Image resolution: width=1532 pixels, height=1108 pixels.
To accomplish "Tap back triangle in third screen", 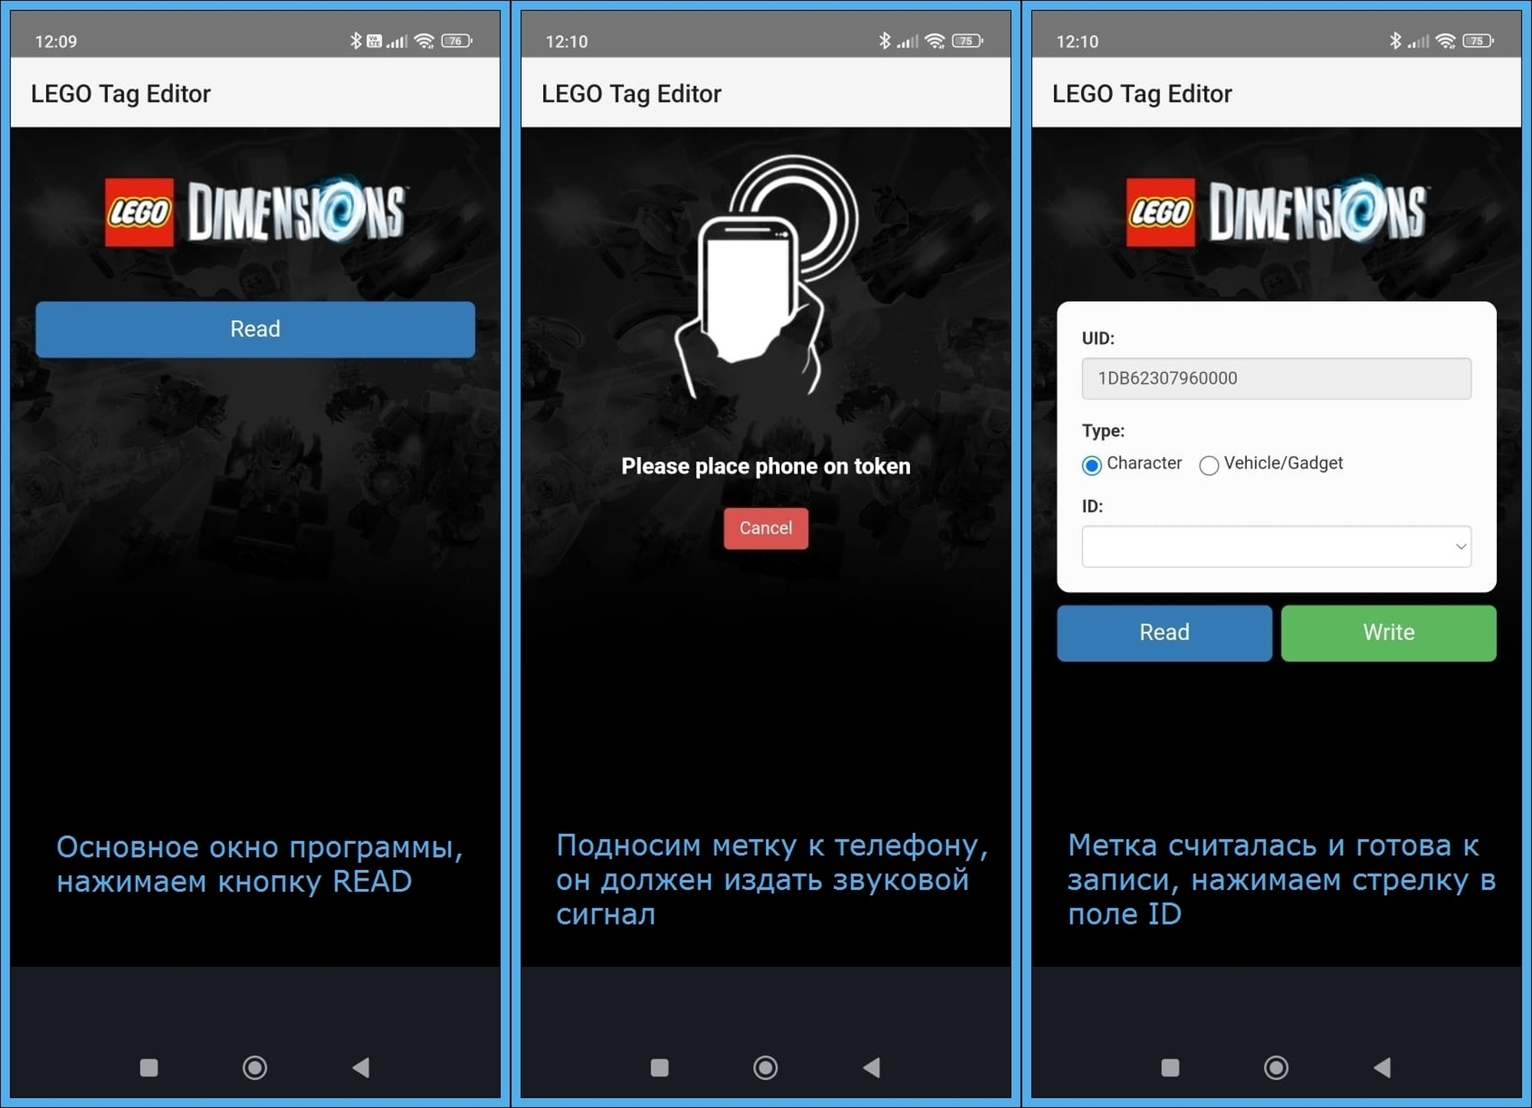I will pyautogui.click(x=1383, y=1067).
